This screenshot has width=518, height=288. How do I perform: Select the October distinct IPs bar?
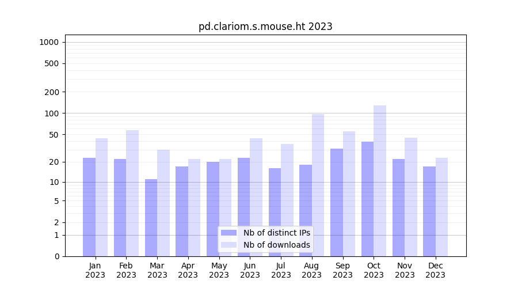(x=367, y=199)
